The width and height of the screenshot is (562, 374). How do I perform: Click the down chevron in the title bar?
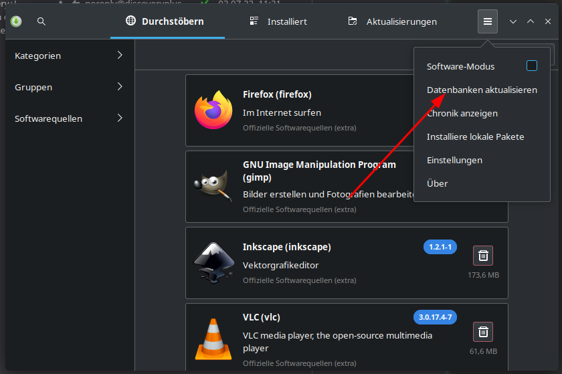(513, 21)
